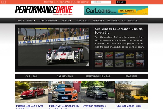Open the Holden Commodore article image
163x109 pixels.
65,92
